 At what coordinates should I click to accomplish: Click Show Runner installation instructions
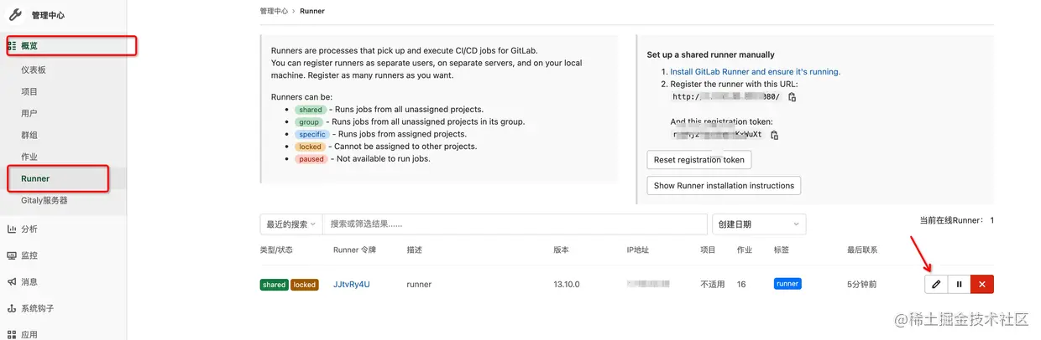click(724, 186)
